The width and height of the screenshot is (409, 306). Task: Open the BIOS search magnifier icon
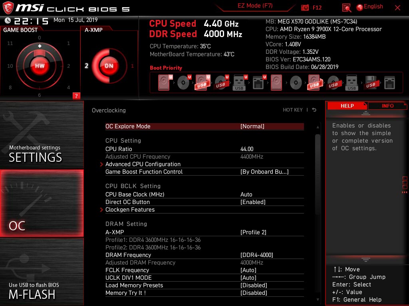click(x=346, y=8)
